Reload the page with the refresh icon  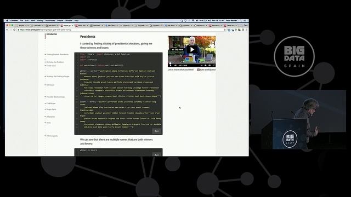[15, 30]
